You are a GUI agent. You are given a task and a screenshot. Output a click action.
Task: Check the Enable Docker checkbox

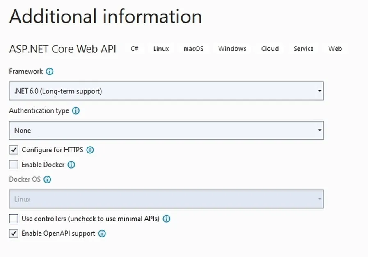point(14,165)
